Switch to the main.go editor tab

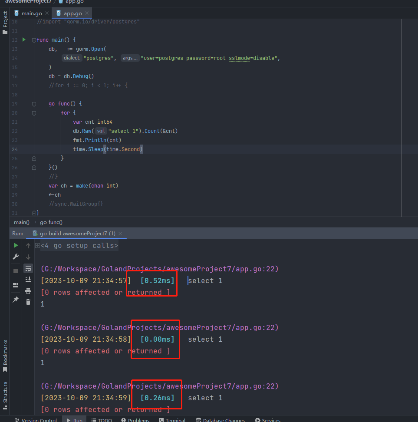(32, 13)
